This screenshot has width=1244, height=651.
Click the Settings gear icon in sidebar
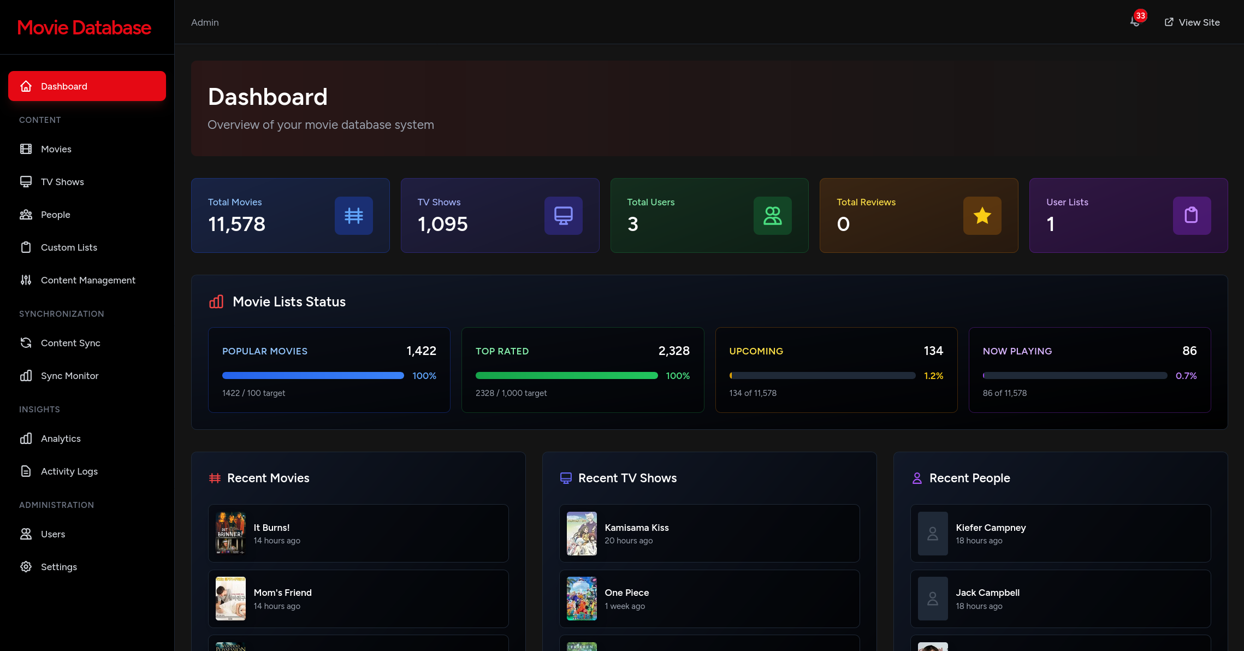26,567
